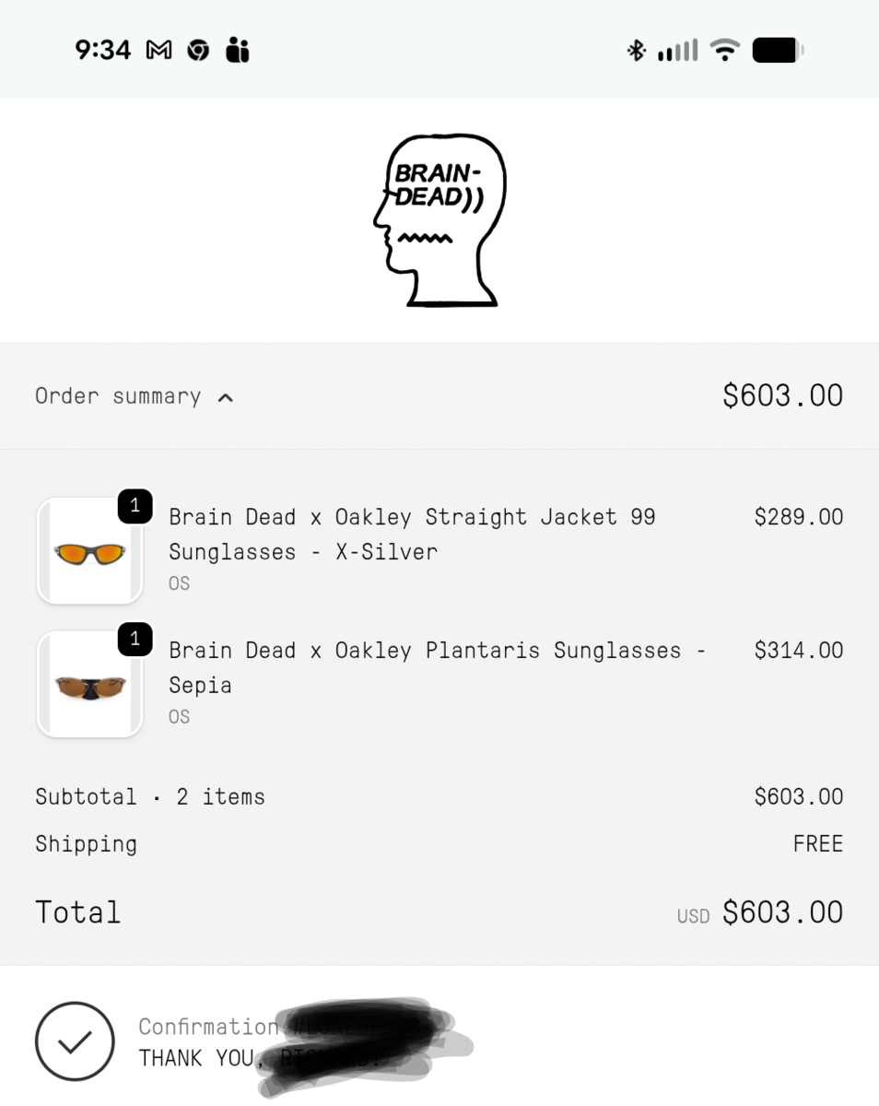Open the Straight Jacket 99 sunglasses thumbnail
The height and width of the screenshot is (1106, 879).
[89, 551]
